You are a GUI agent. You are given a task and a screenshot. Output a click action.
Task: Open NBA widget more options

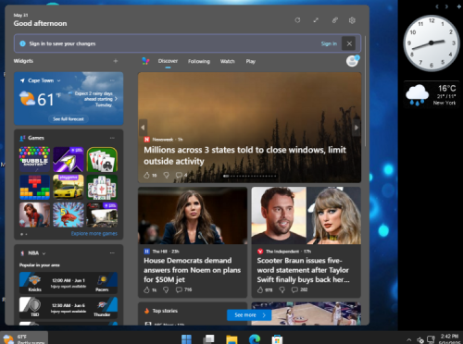pyautogui.click(x=112, y=253)
